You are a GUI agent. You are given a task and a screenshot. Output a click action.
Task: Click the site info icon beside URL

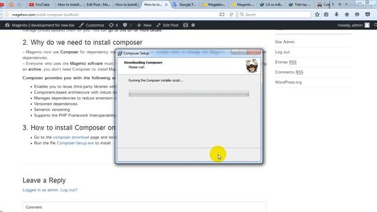[7, 14]
